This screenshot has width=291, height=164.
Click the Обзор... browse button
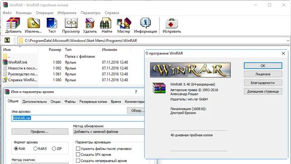[136, 111]
